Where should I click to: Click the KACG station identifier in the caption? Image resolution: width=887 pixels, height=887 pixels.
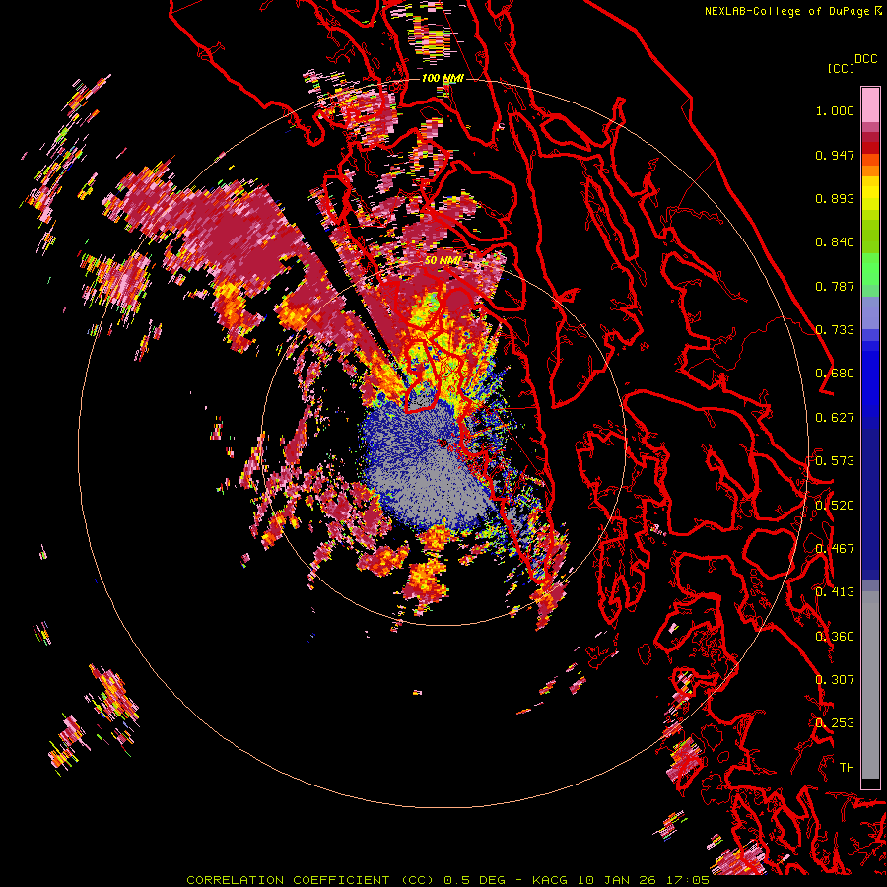[x=550, y=880]
